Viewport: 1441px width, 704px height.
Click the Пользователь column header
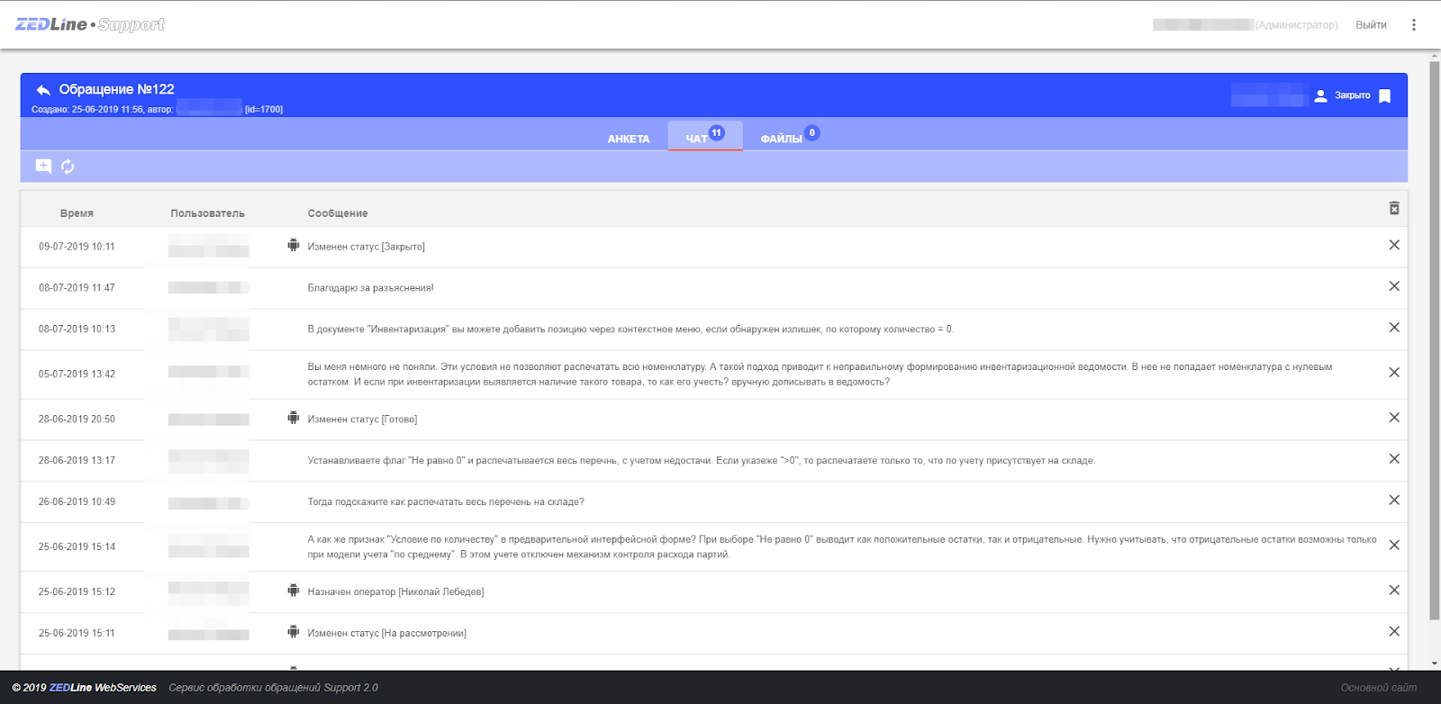(x=207, y=213)
